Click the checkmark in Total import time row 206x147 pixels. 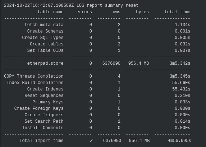pyautogui.click(x=91, y=141)
